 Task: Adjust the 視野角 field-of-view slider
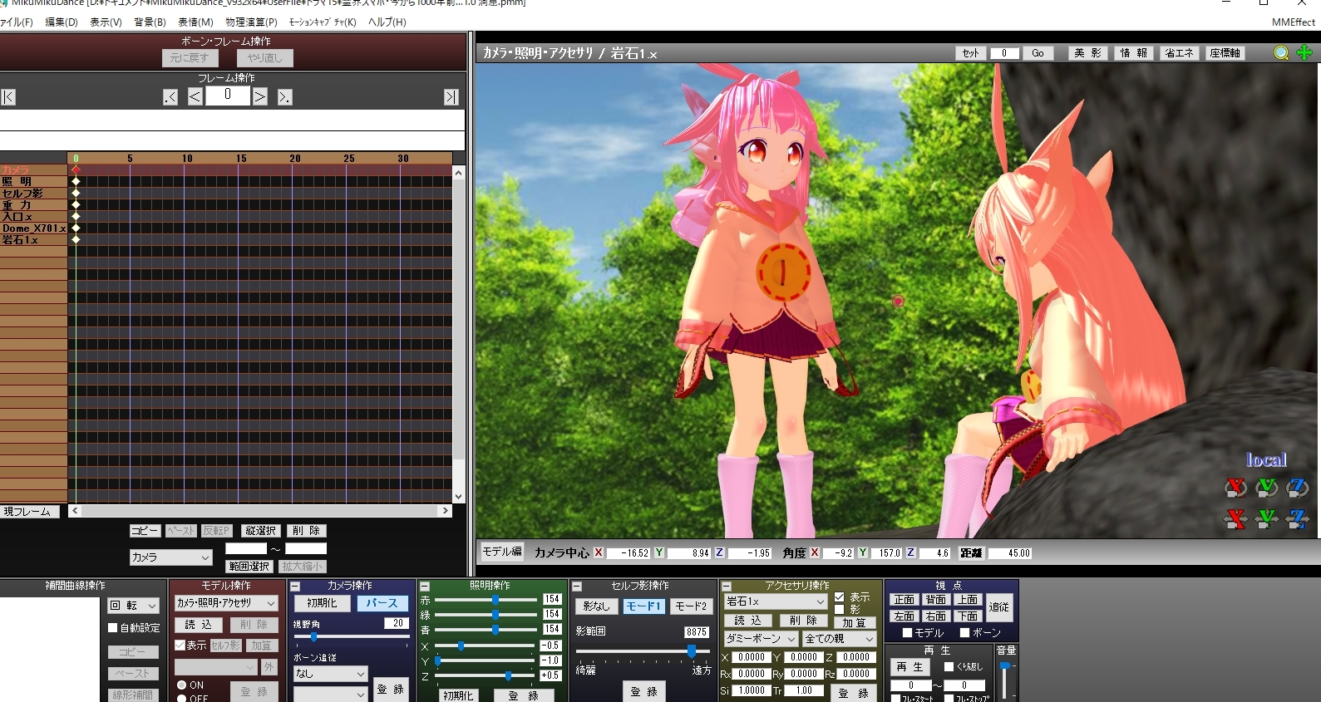coord(313,637)
